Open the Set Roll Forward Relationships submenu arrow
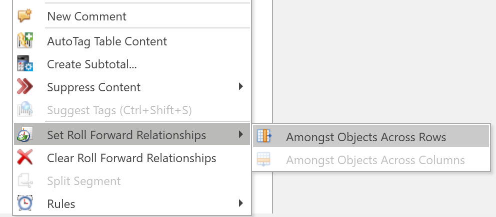The height and width of the screenshot is (217, 496). point(241,135)
